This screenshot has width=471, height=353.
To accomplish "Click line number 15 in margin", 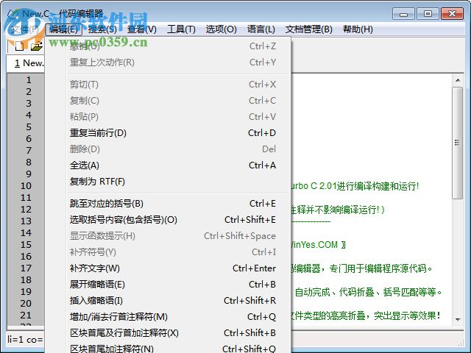I will coord(26,245).
